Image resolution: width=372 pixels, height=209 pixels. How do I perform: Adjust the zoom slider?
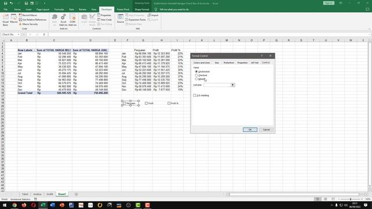tap(350, 199)
